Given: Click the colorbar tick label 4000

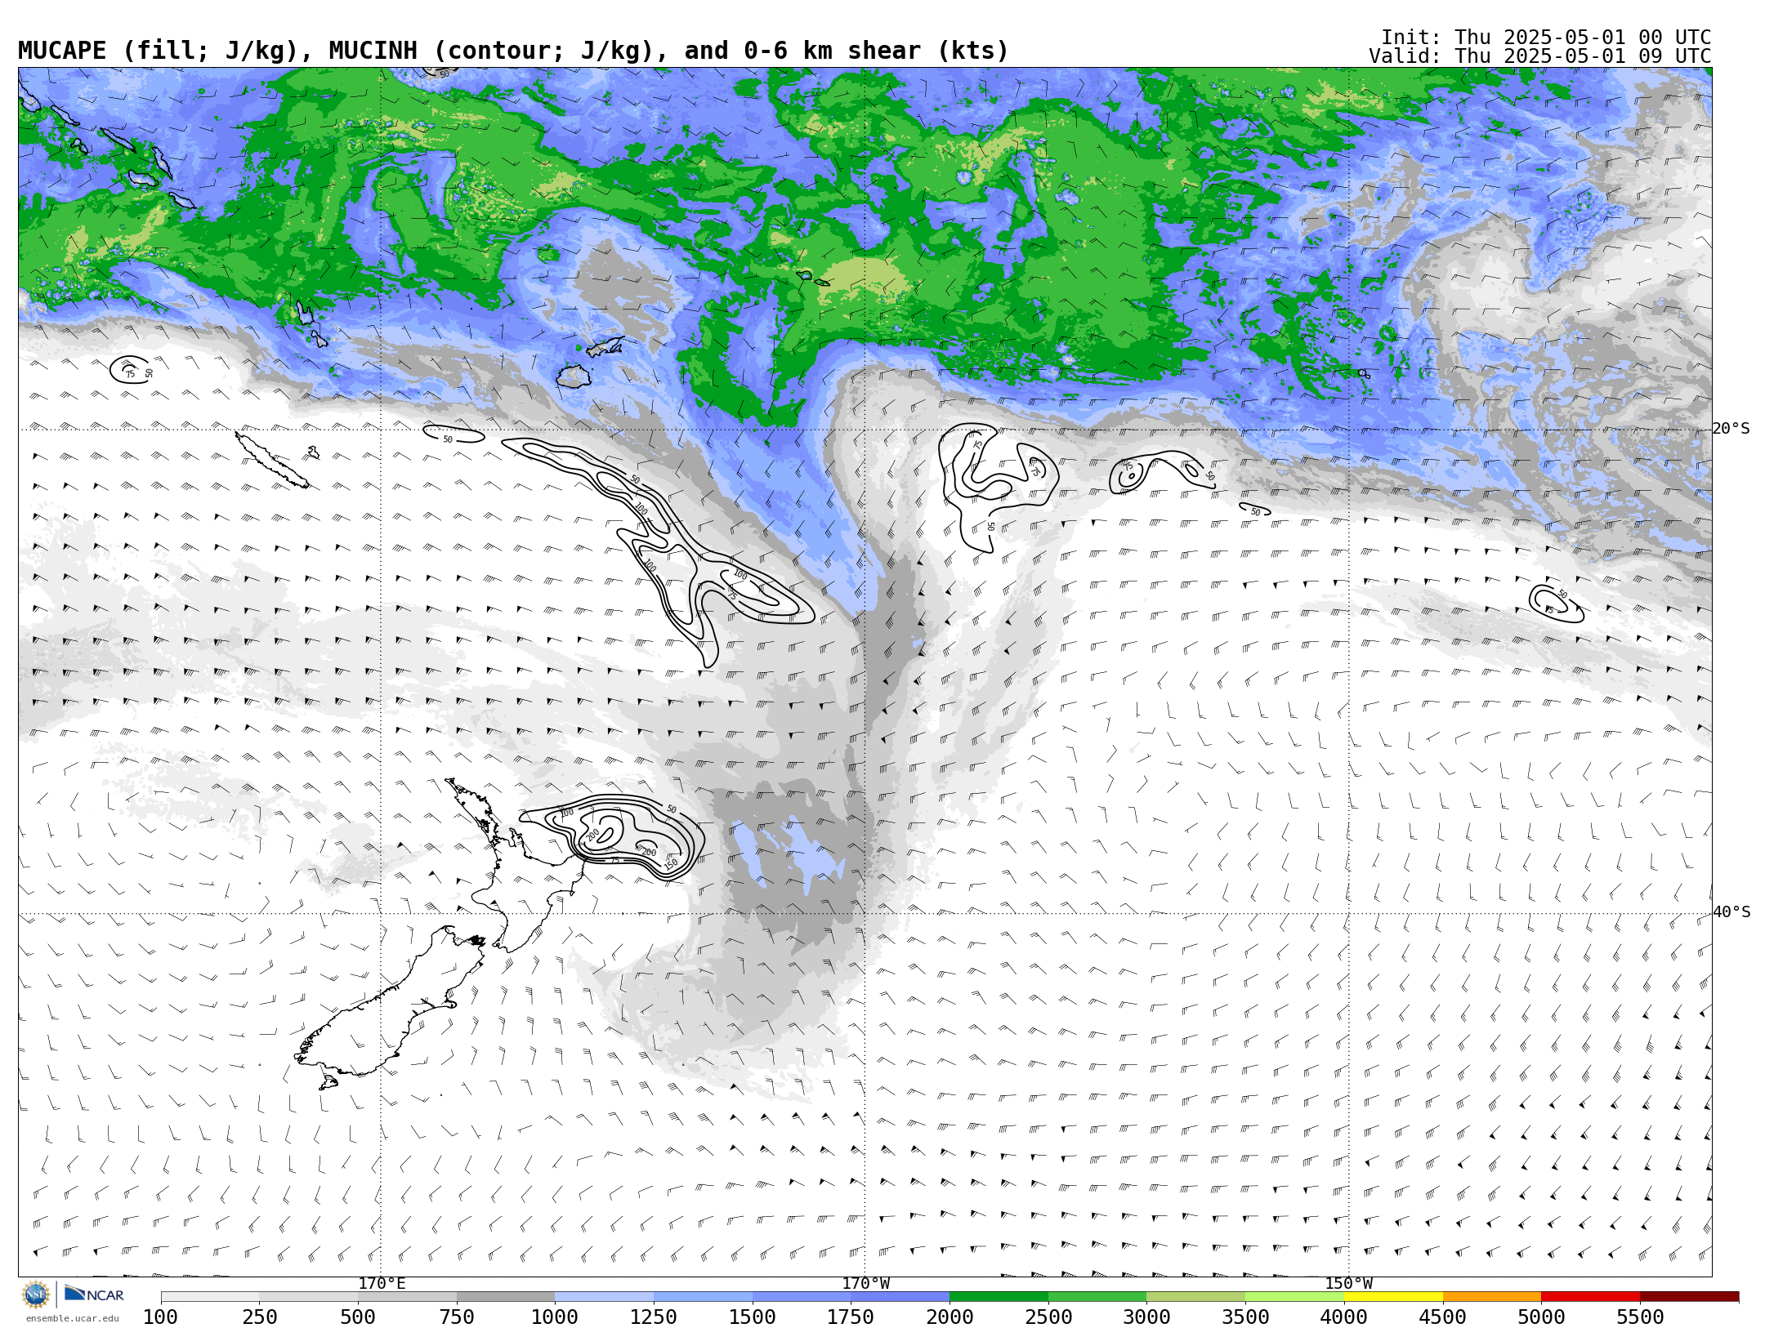Looking at the screenshot, I should (x=1344, y=1317).
